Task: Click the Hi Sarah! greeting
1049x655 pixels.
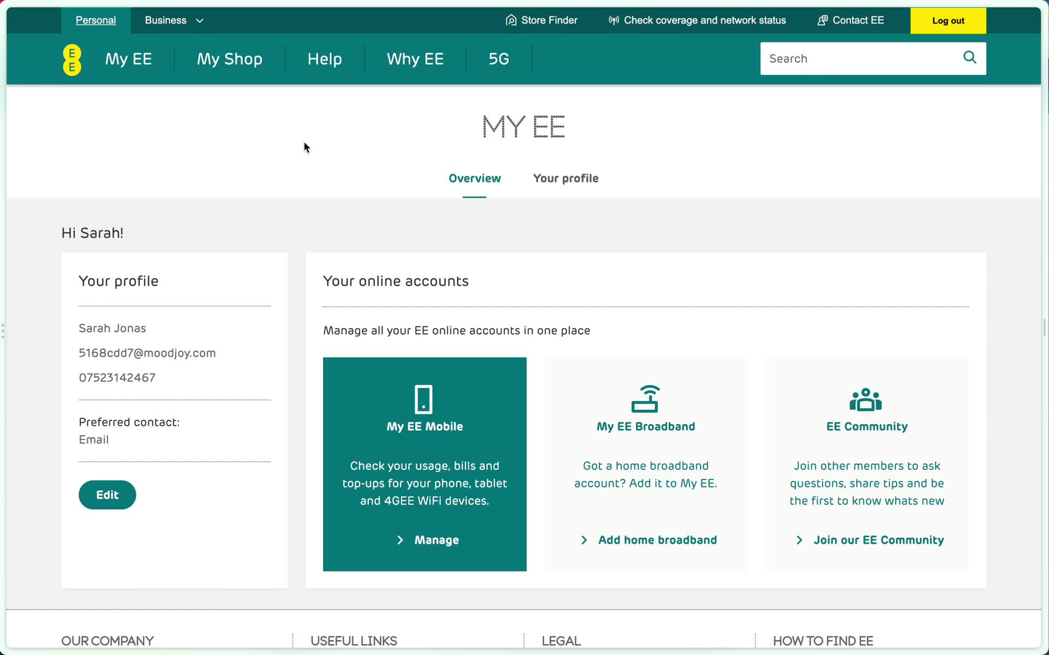Action: point(92,233)
